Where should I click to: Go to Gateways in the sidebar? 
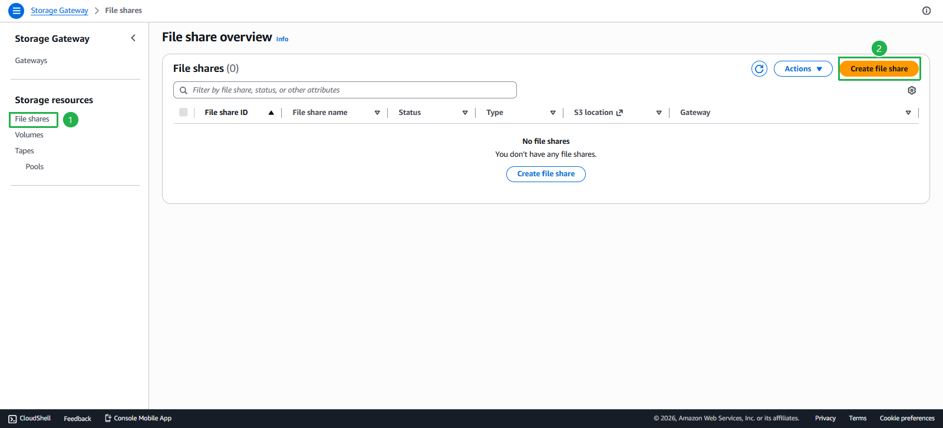point(31,61)
